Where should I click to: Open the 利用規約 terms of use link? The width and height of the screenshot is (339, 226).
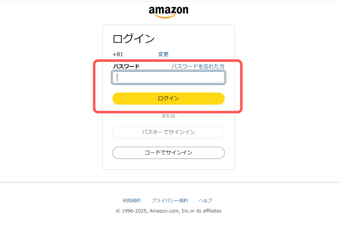coord(132,201)
